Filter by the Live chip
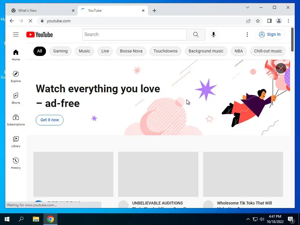The width and height of the screenshot is (300, 225). coord(105,51)
